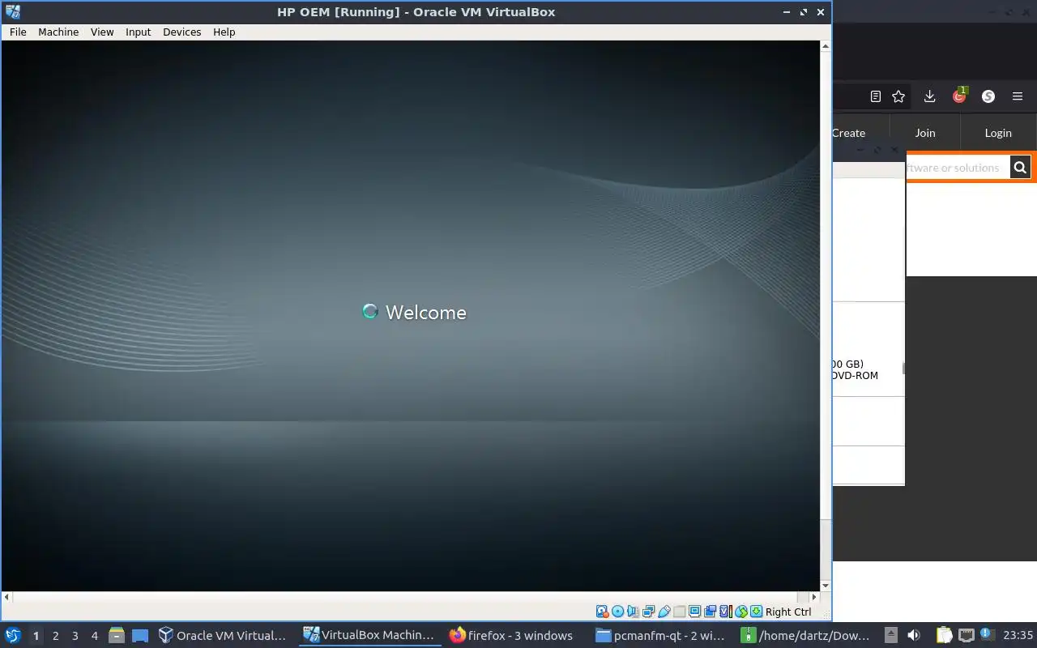The width and height of the screenshot is (1037, 648).
Task: Switch to desktop workspace 3
Action: [x=75, y=636]
